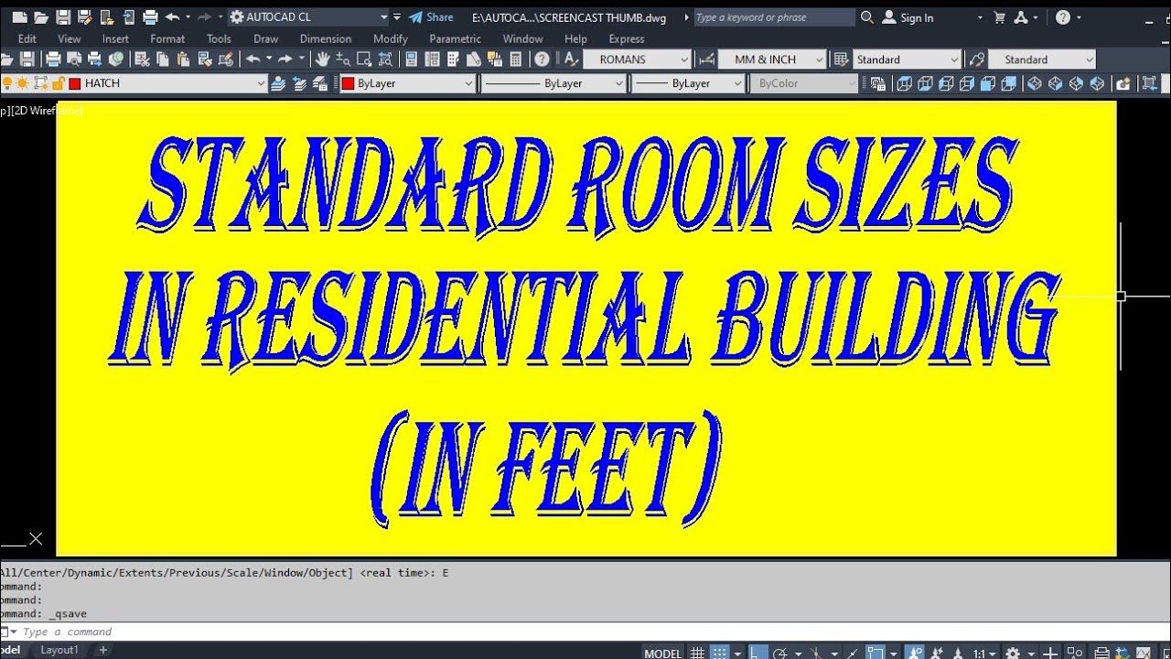Select the Pan hand tool

[x=322, y=59]
